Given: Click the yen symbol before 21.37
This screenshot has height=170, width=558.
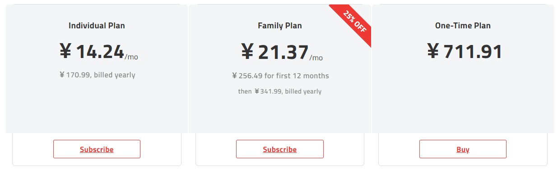Looking at the screenshot, I should (x=247, y=52).
